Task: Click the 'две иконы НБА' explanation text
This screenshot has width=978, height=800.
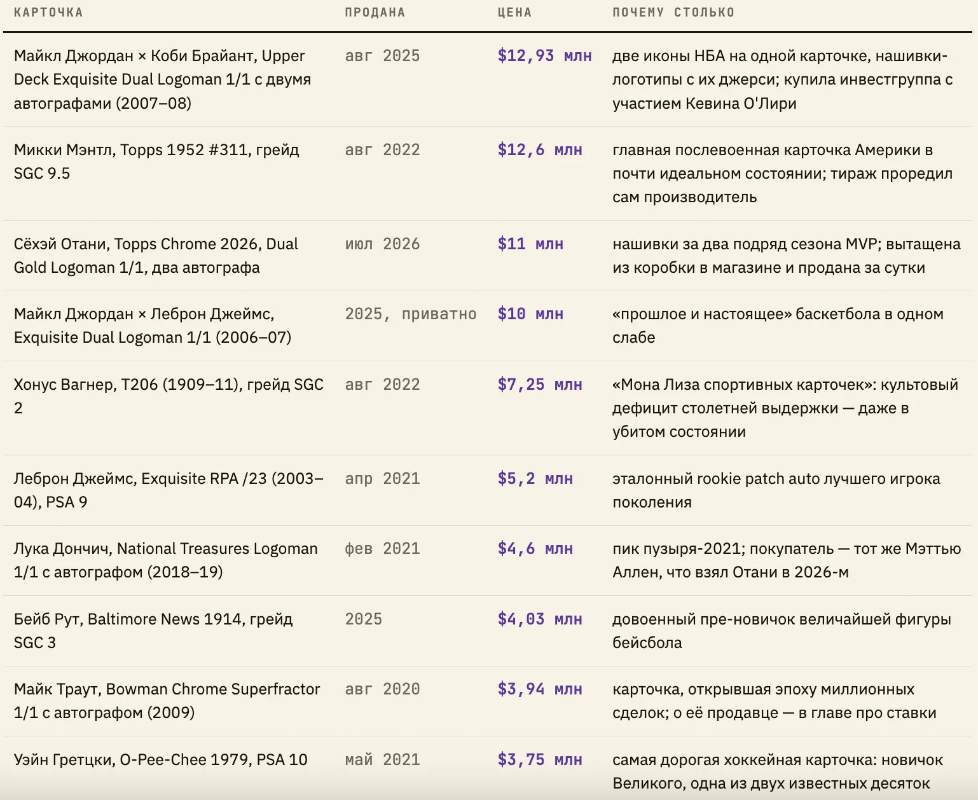Action: coord(783,79)
